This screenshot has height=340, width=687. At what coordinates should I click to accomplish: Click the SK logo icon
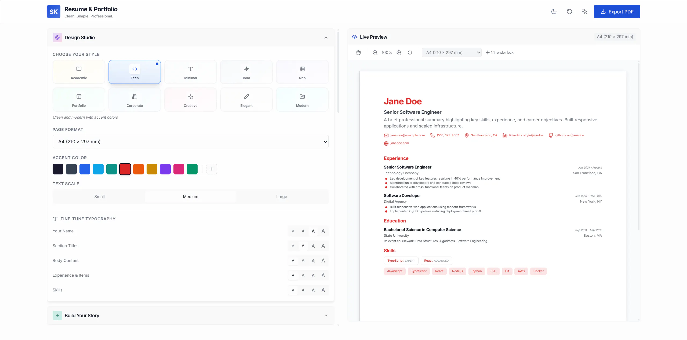[x=54, y=12]
